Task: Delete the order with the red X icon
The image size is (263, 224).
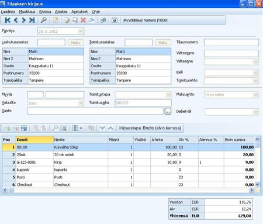Action: pyautogui.click(x=83, y=20)
